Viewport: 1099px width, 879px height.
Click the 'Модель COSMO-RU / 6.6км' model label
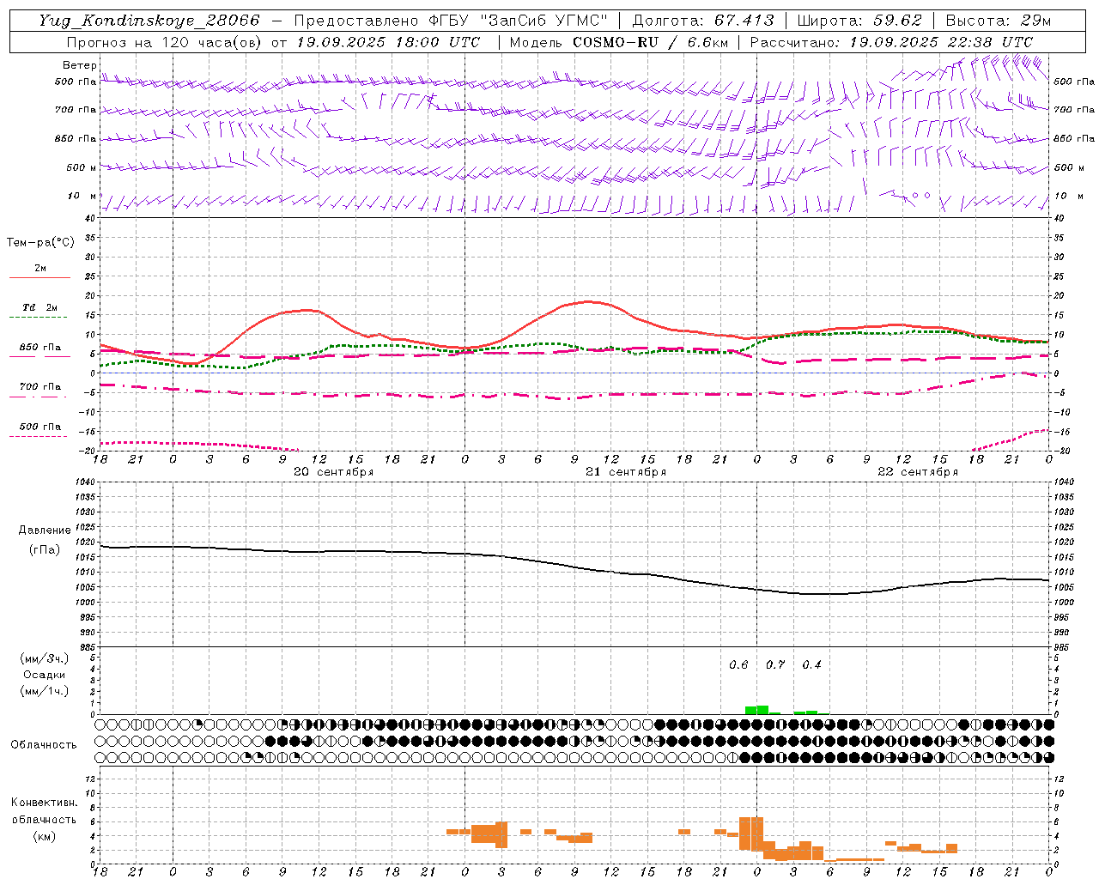coord(619,42)
